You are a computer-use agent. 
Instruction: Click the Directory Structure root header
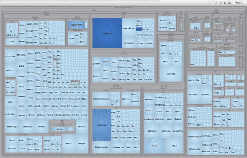coord(123,7)
